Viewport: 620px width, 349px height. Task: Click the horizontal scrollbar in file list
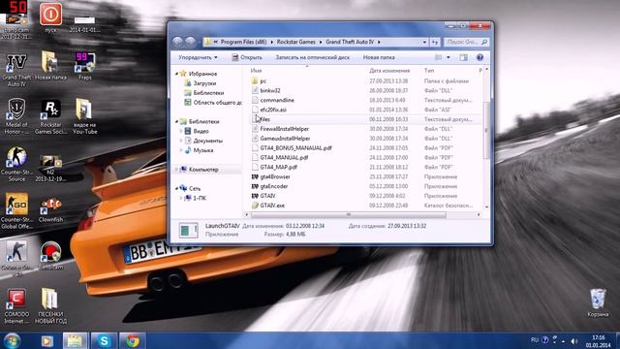click(x=349, y=214)
